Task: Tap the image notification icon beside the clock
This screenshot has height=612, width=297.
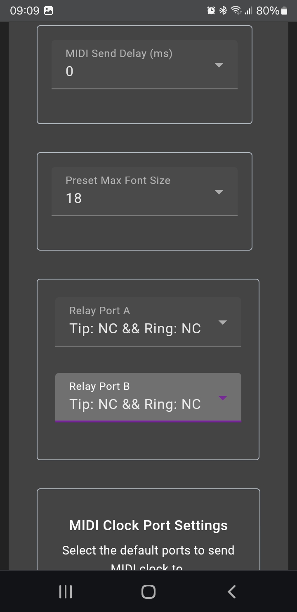Action: click(x=49, y=11)
